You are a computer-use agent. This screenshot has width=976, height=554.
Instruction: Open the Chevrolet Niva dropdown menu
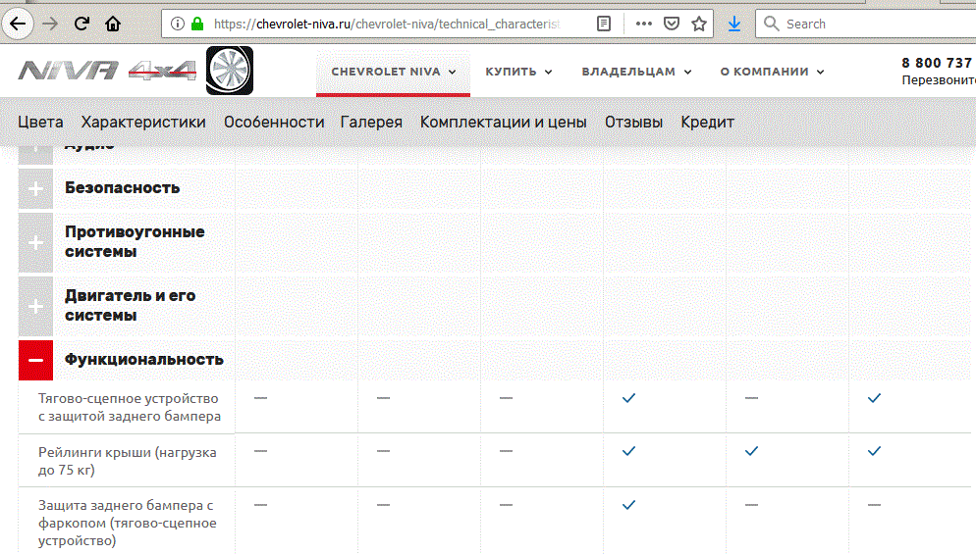pos(394,72)
